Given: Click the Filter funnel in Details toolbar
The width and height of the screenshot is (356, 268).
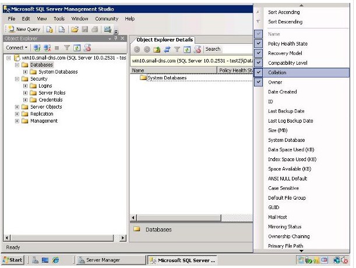Looking at the screenshot, I should tap(177, 49).
